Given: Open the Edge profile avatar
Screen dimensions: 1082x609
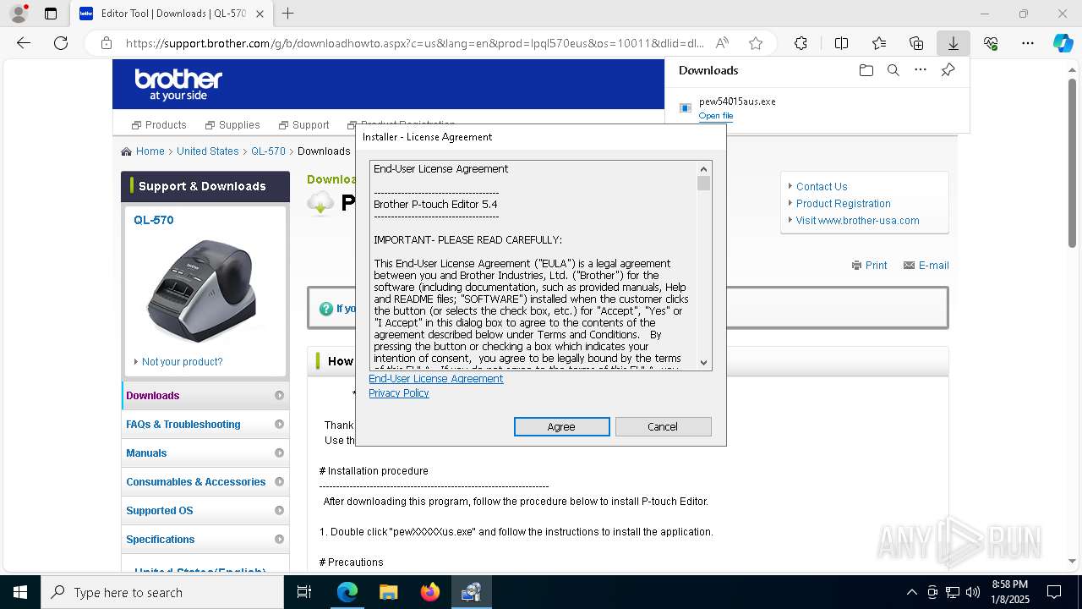Looking at the screenshot, I should click(x=19, y=14).
